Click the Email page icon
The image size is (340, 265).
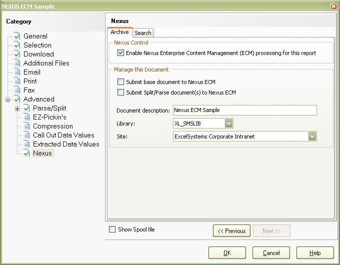click(x=17, y=72)
